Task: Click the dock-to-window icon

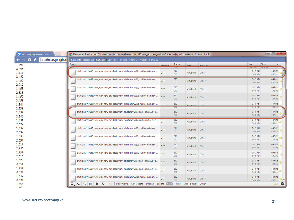Action: coord(72,184)
